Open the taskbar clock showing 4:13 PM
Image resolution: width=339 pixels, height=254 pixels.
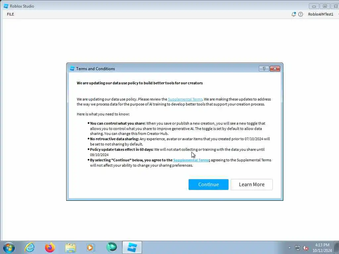(x=322, y=248)
